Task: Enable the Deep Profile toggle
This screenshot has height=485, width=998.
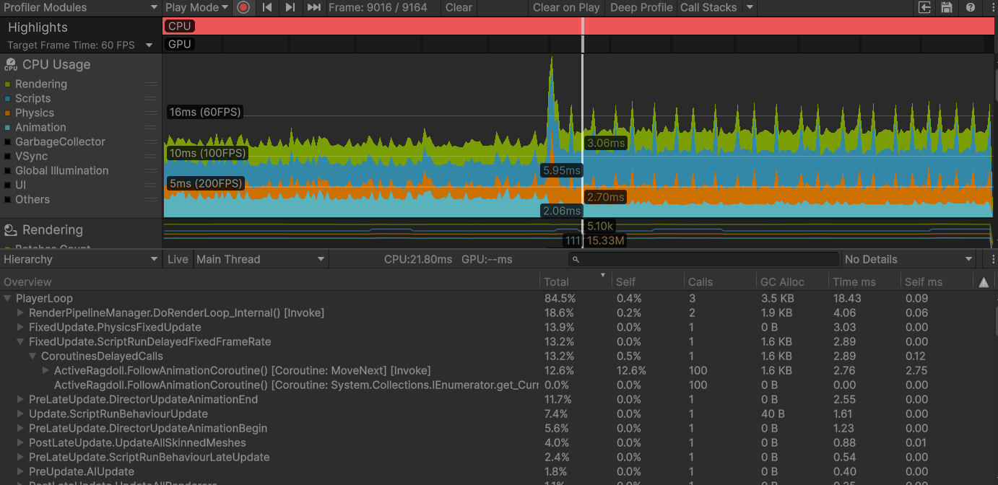Action: (x=641, y=7)
